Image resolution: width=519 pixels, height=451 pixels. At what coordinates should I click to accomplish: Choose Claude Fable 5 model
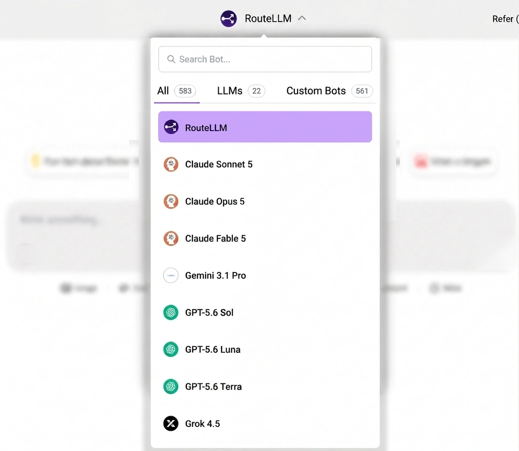265,239
